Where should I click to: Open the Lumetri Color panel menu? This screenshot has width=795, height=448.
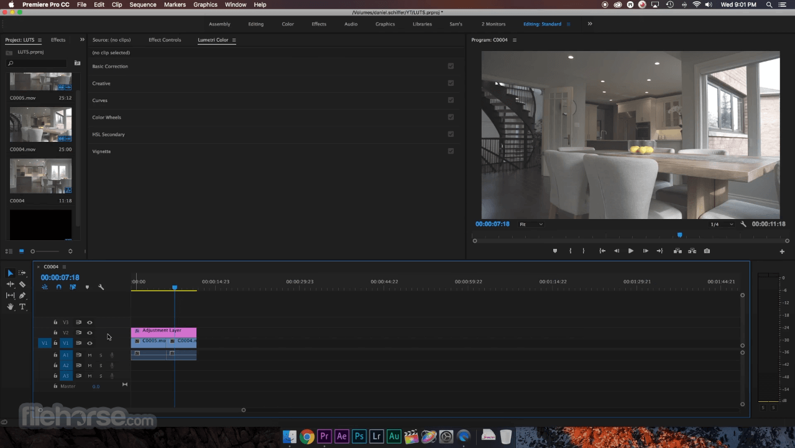[234, 40]
